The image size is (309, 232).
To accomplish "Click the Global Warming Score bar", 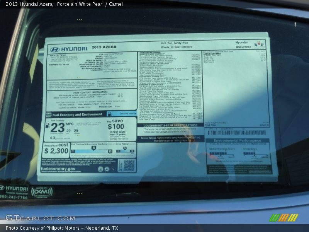I will pyautogui.click(x=218, y=154).
